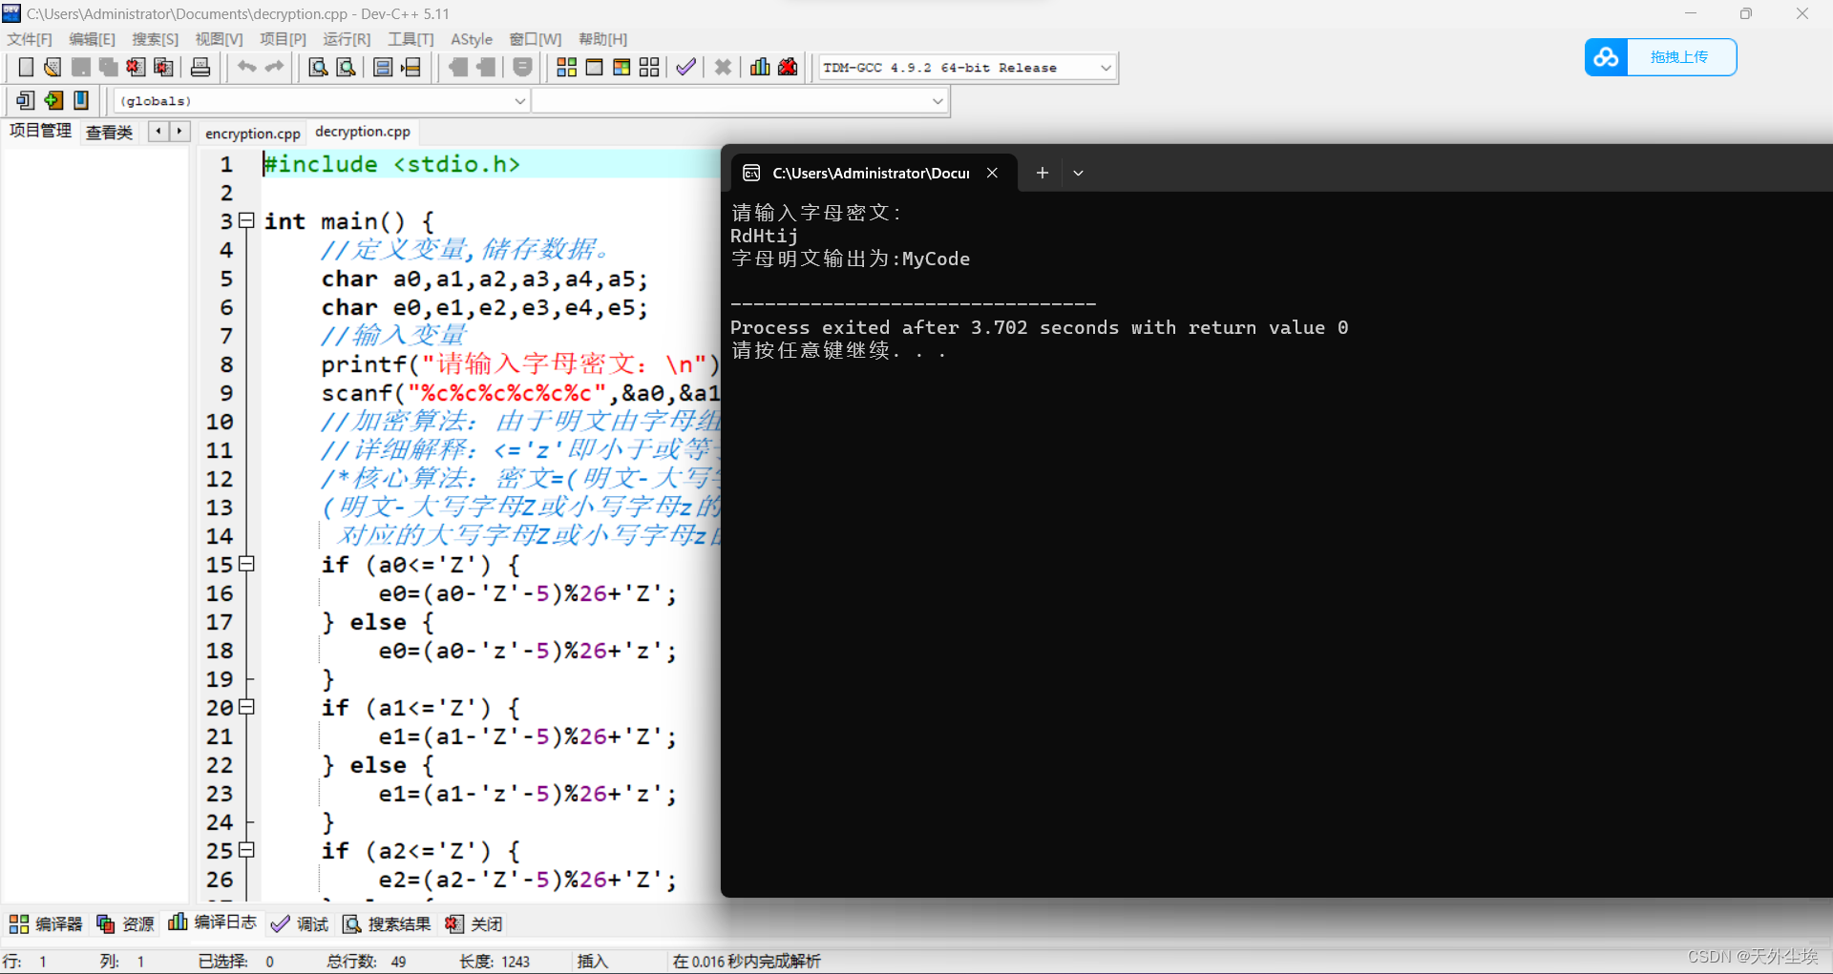Image resolution: width=1833 pixels, height=974 pixels.
Task: Click the Compile & Run icon
Action: tap(622, 67)
